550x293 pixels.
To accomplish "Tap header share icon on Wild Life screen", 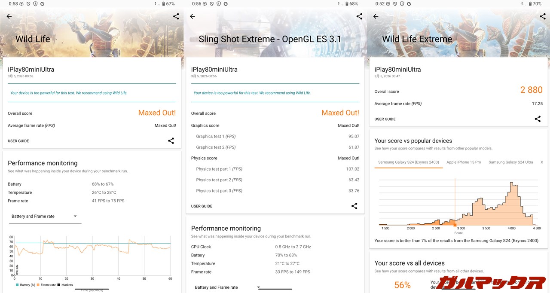I will 176,17.
